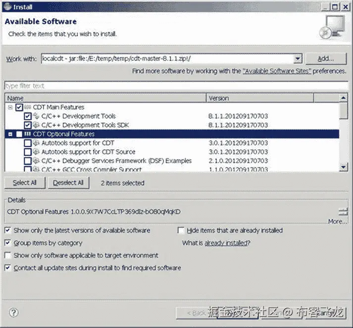The width and height of the screenshot is (353, 328).
Task: Click the Autotools support for CDT Source icon
Action: [36, 152]
